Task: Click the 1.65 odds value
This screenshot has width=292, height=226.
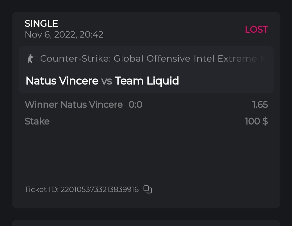Action: click(260, 104)
